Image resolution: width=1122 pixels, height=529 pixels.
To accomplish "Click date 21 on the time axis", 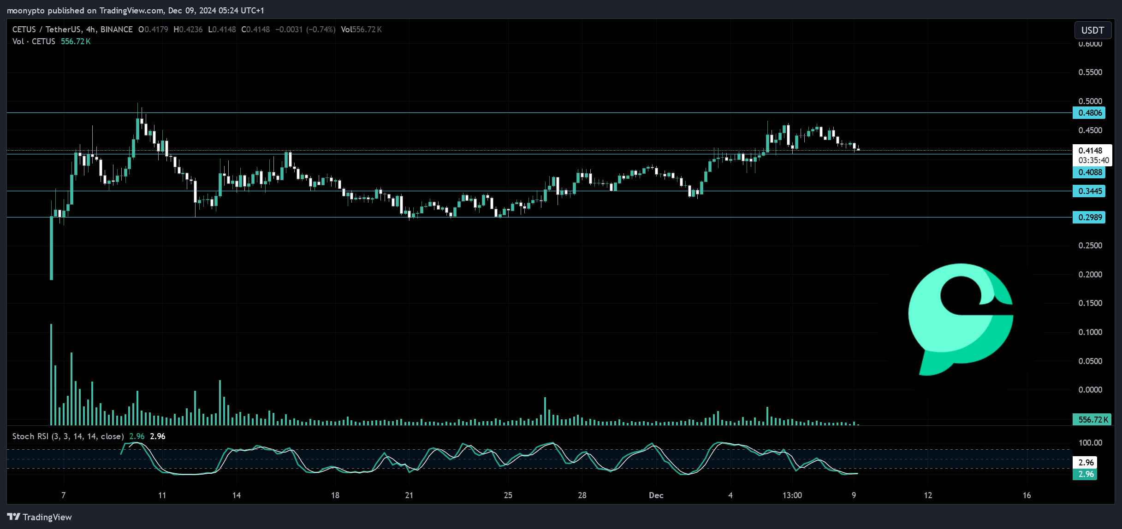I will click(x=409, y=495).
